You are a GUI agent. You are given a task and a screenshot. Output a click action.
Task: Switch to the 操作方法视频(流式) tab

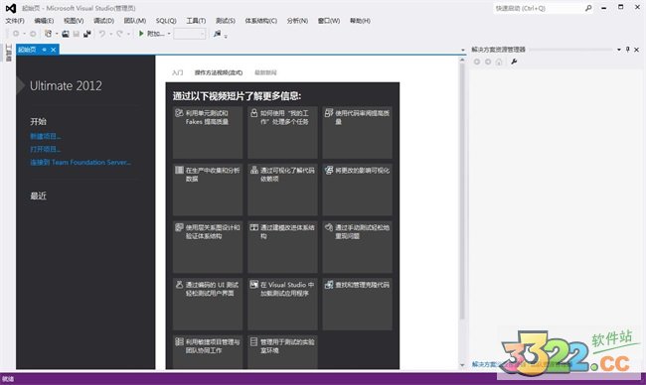pos(219,72)
